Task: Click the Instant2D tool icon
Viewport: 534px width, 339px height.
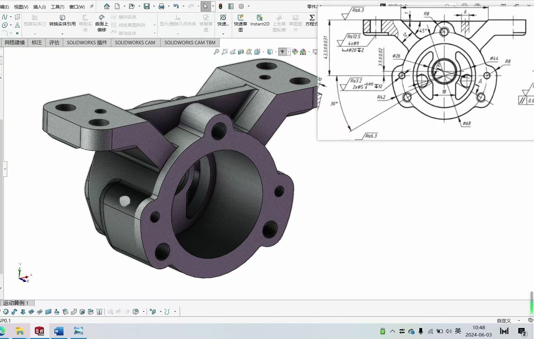Action: [259, 18]
